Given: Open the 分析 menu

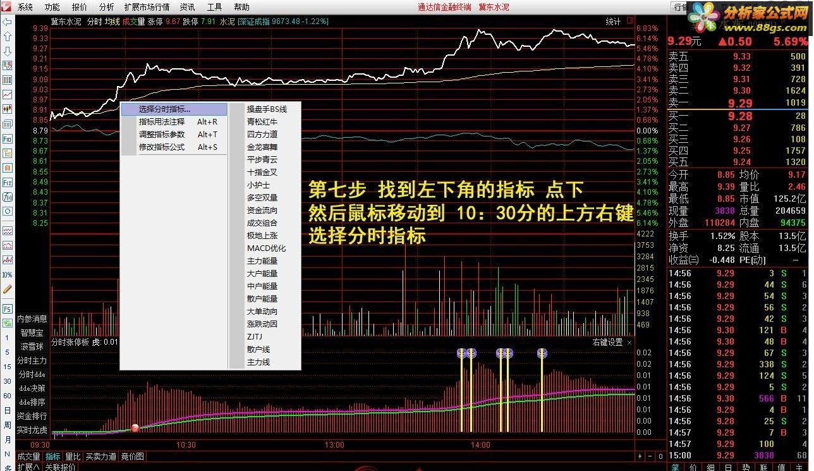Looking at the screenshot, I should (107, 8).
